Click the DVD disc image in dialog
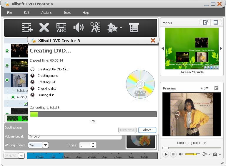Image resolution: width=226 pixels, height=166 pixels. click(x=140, y=84)
